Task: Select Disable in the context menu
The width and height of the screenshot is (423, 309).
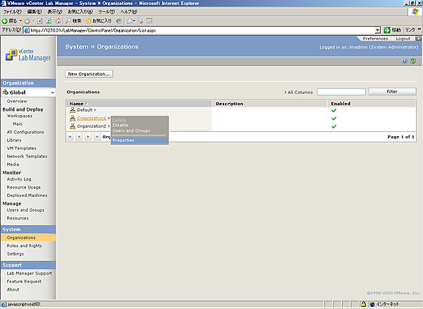Action: [121, 126]
